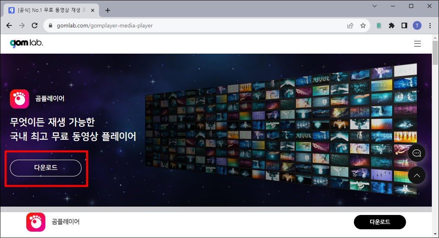Image resolution: width=439 pixels, height=238 pixels.
Task: Minimize the browser window
Action: click(x=393, y=6)
